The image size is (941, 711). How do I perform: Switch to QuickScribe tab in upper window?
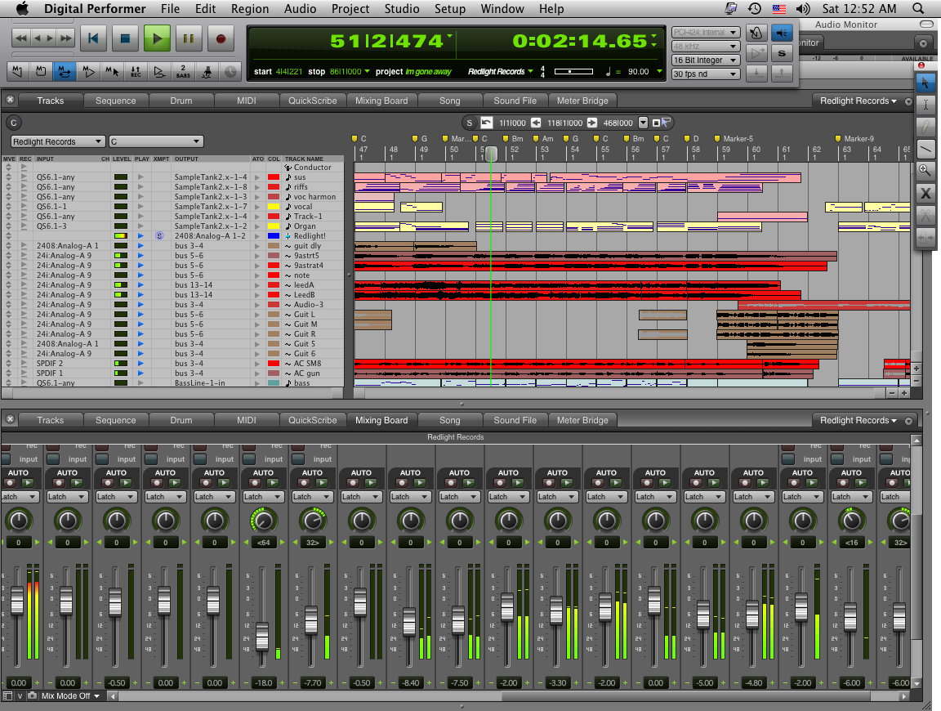[312, 101]
